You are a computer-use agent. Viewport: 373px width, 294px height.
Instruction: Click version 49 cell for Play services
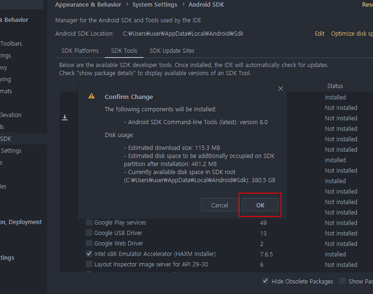(x=263, y=223)
